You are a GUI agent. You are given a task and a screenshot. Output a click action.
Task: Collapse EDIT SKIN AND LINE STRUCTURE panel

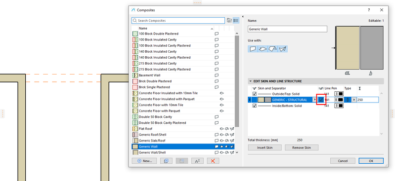click(251, 81)
